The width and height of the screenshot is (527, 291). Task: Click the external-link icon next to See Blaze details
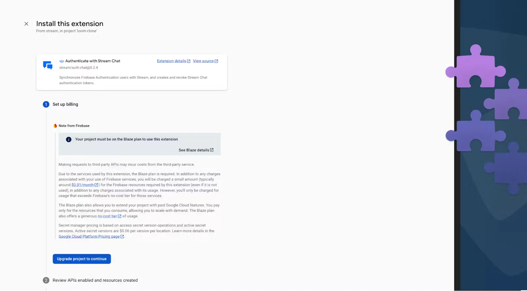tap(212, 150)
